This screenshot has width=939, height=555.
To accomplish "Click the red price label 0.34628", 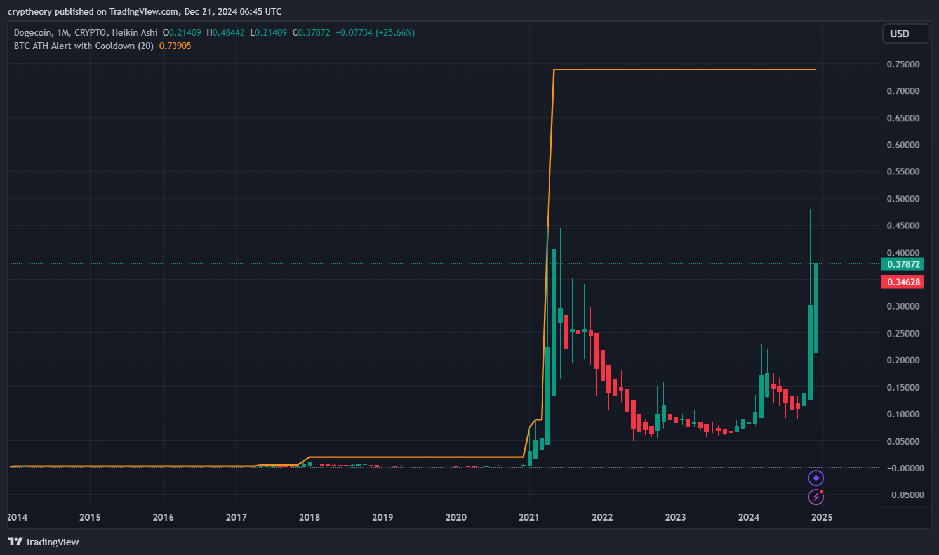I will (902, 282).
